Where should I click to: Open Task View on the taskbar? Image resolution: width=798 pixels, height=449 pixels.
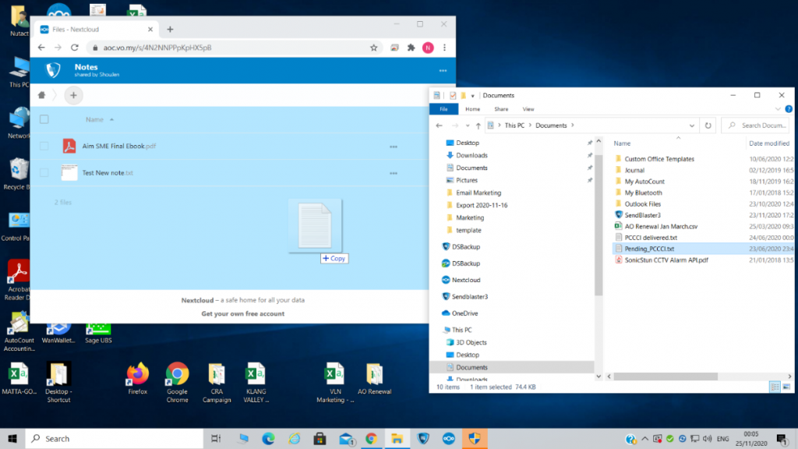click(216, 439)
